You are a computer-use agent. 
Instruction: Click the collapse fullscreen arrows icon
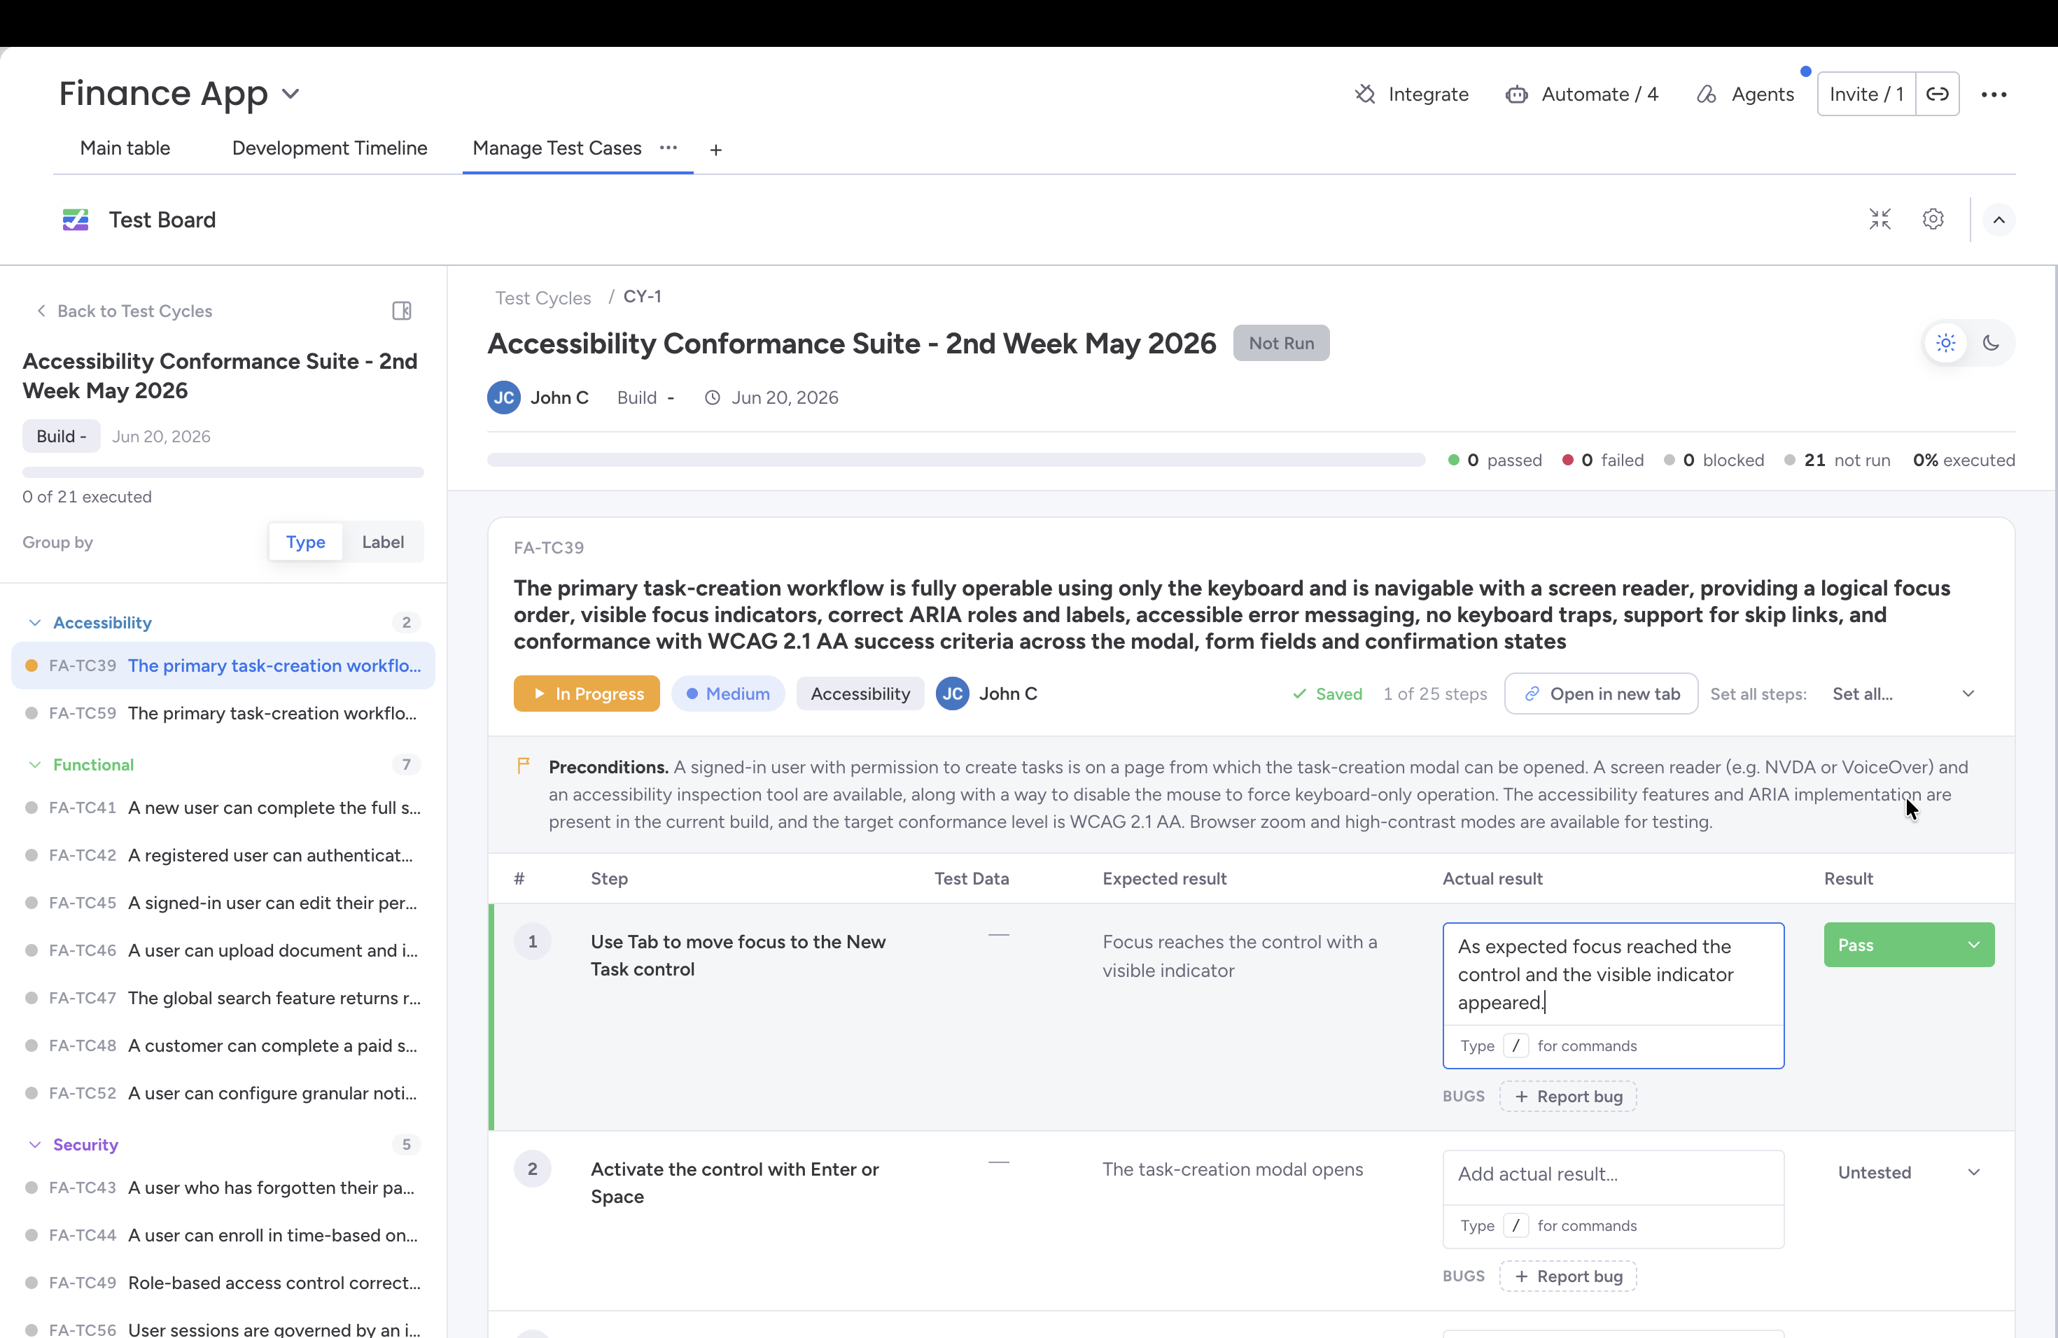(x=1880, y=220)
